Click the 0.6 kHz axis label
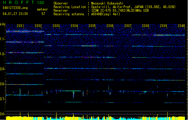The image size is (188, 120). (3, 114)
